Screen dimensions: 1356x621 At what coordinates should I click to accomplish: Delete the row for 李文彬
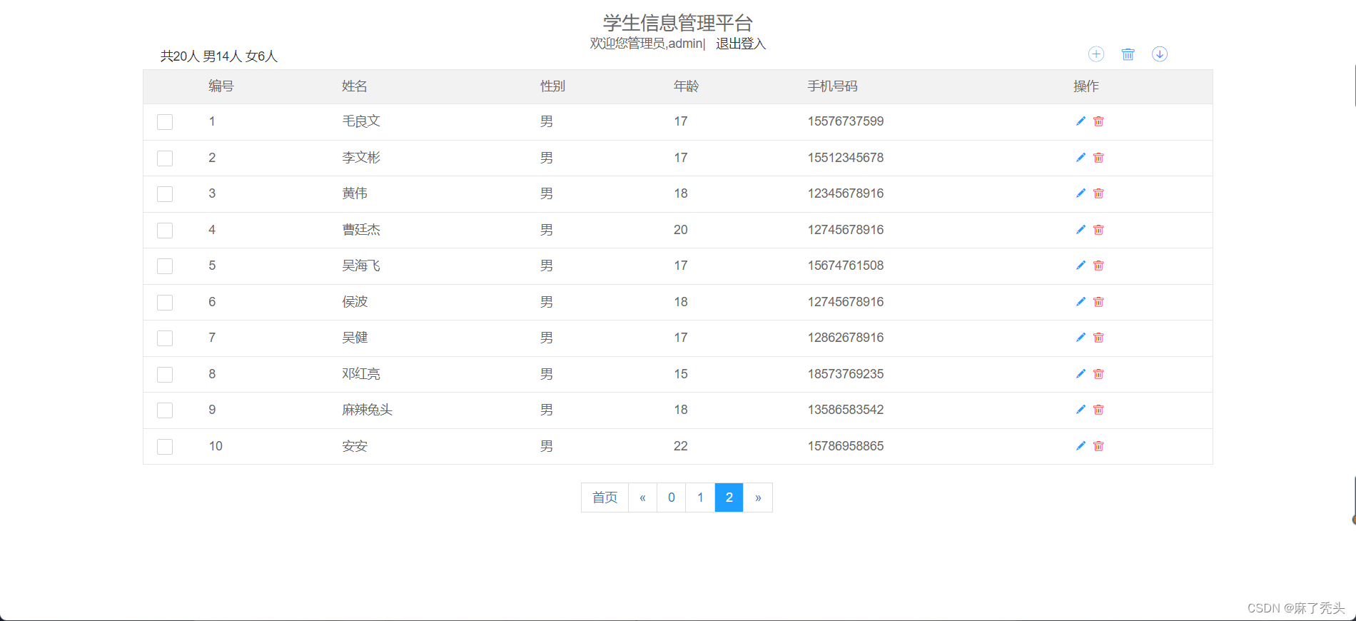coord(1099,158)
